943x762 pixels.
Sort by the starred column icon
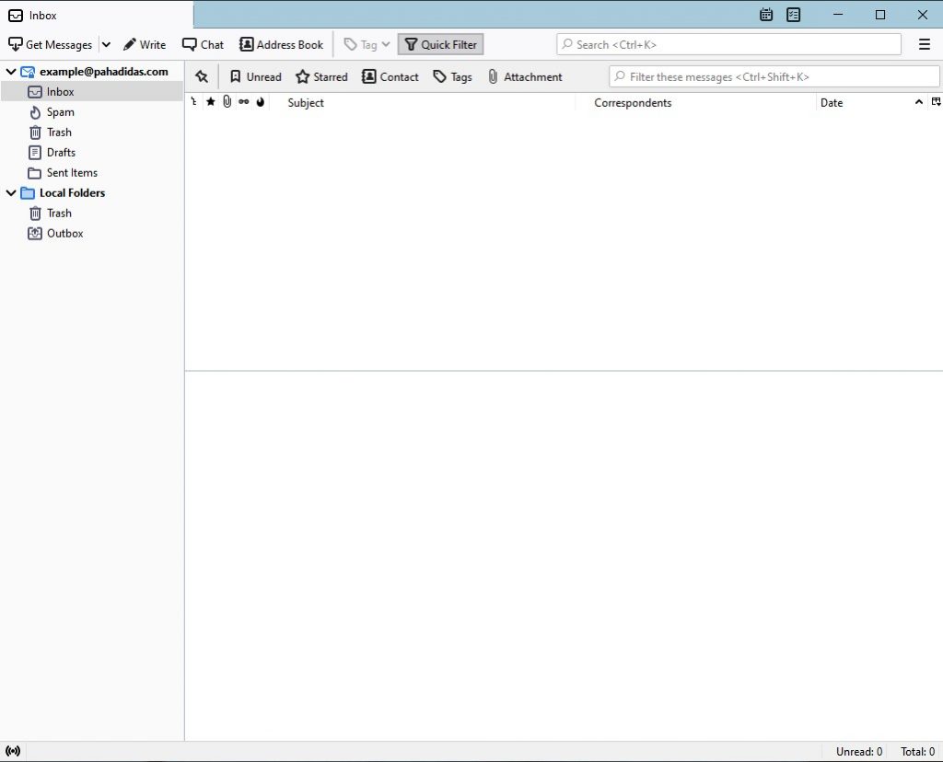click(210, 102)
